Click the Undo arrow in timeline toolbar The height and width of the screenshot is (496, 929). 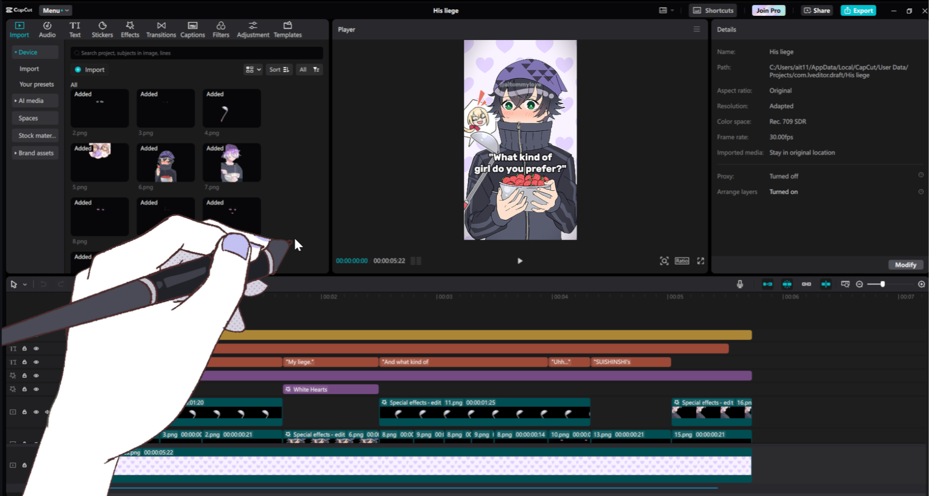[43, 284]
